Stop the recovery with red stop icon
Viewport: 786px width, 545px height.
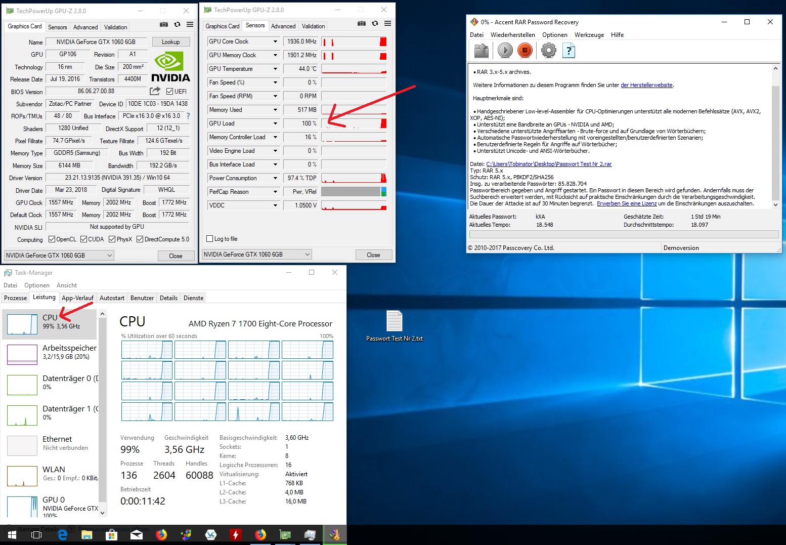click(525, 50)
